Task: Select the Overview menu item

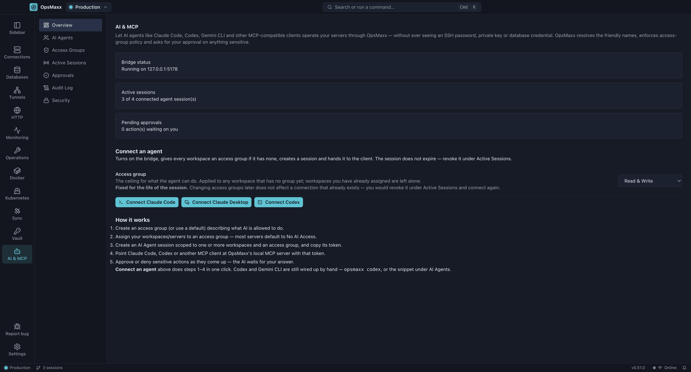Action: click(70, 25)
